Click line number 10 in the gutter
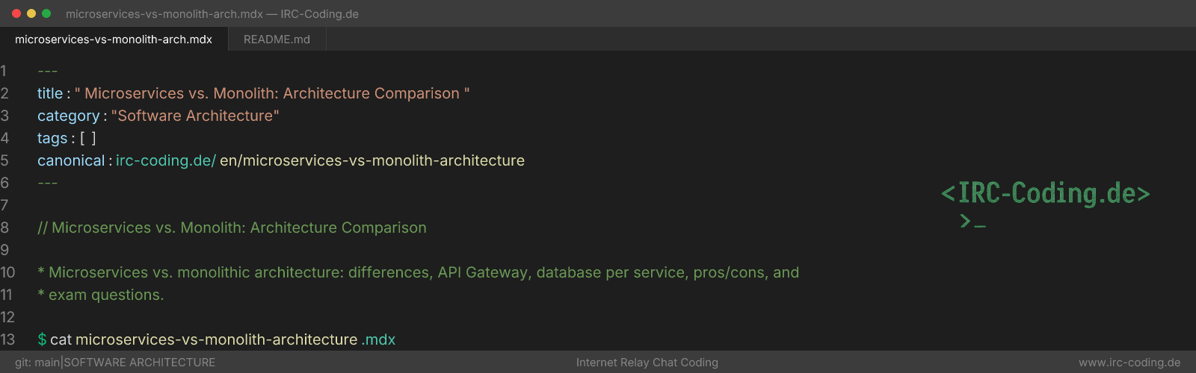Viewport: 1196px width, 373px height. point(7,272)
